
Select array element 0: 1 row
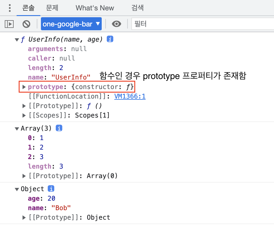pyautogui.click(x=36, y=138)
